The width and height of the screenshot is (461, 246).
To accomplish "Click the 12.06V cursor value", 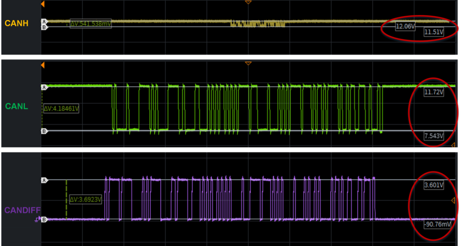I will (x=405, y=27).
